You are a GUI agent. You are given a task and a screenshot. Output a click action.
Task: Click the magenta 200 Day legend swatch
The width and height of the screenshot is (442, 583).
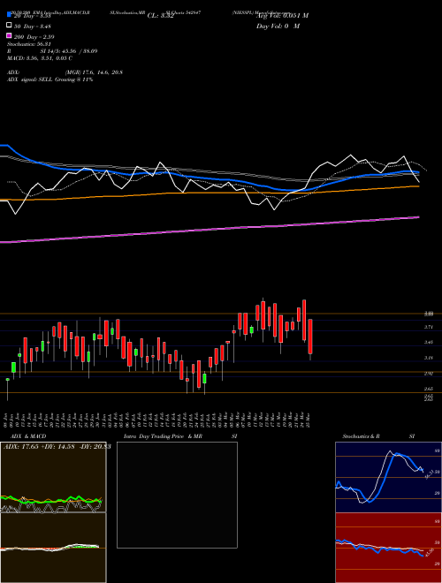point(10,35)
